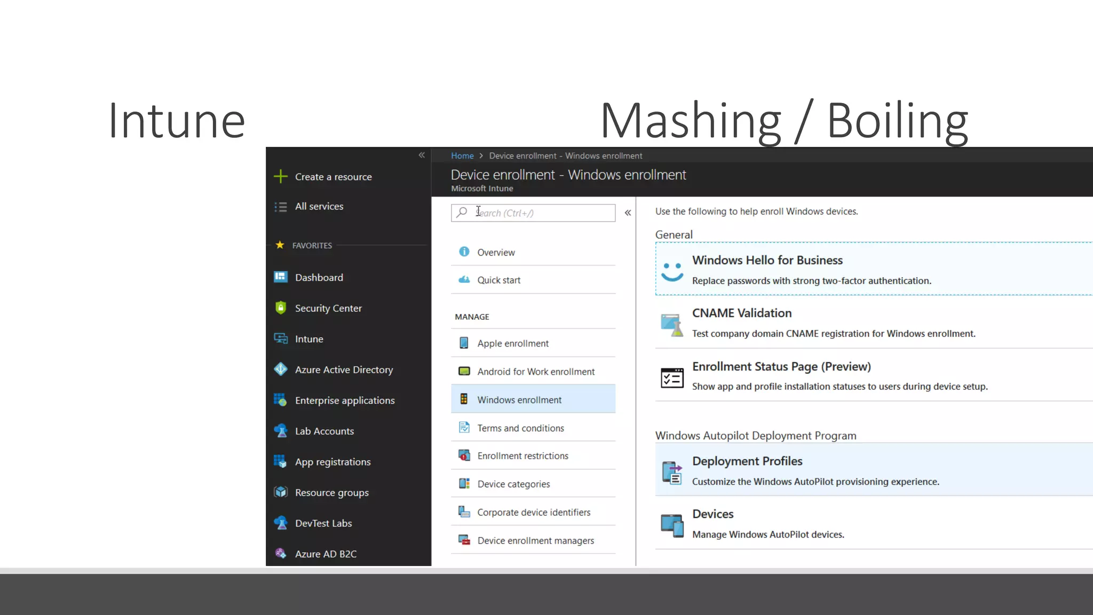Click the DevTest Labs icon
The width and height of the screenshot is (1093, 615).
(281, 523)
